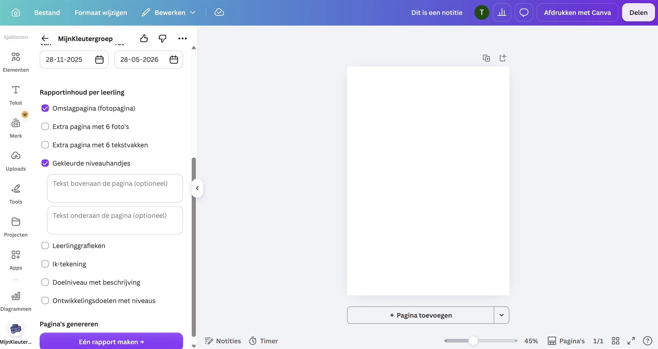Click Delen button

tap(638, 12)
